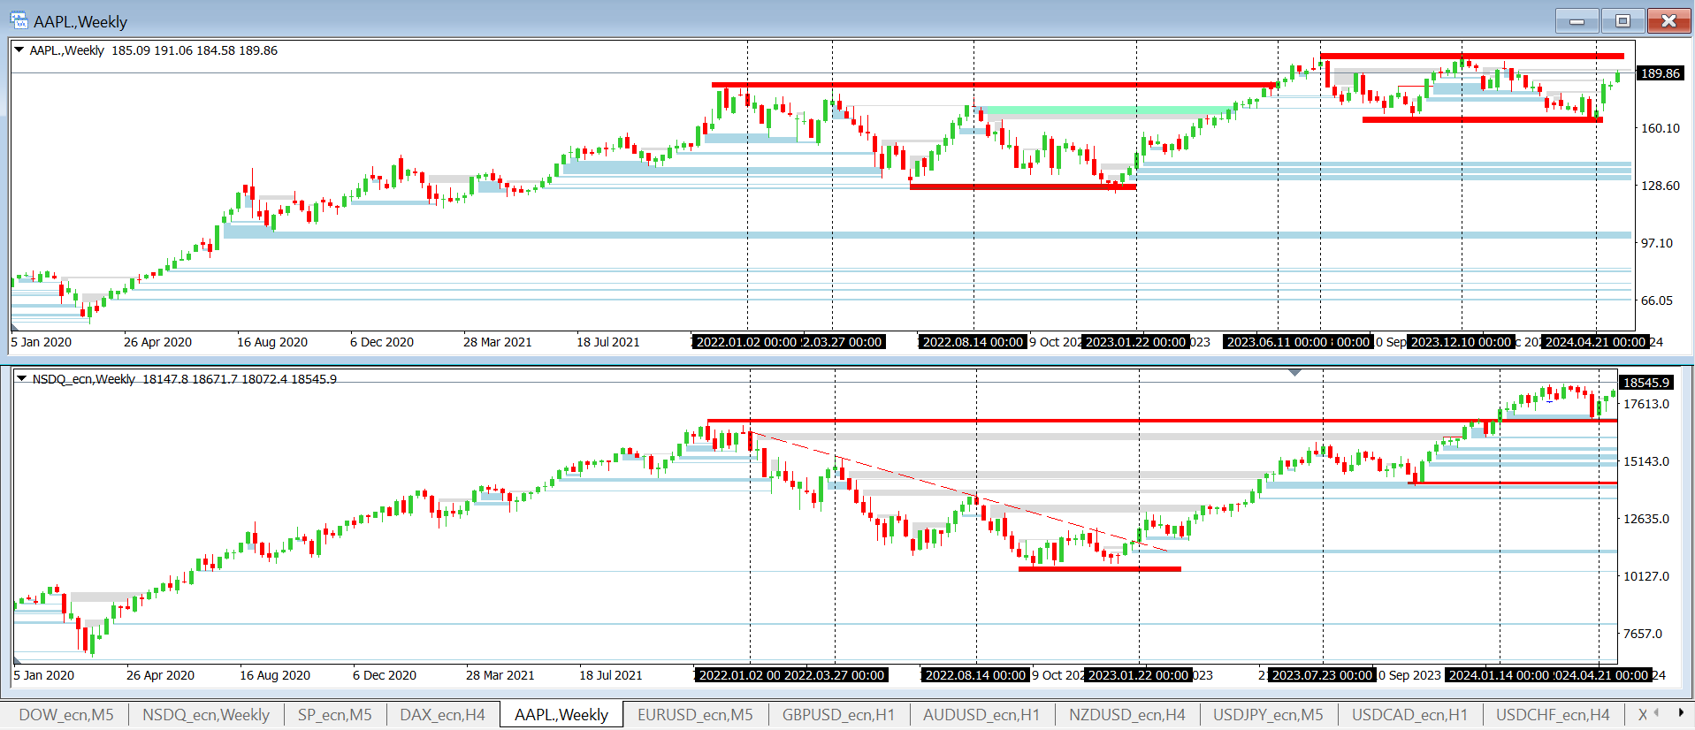
Task: Click the AAPL OHLC values 185.09 191.06 184.58 189.86
Action: [195, 50]
